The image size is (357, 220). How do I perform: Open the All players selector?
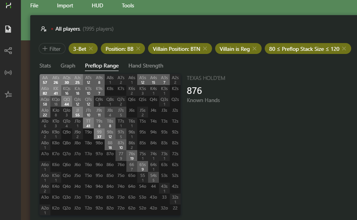[x=68, y=29]
